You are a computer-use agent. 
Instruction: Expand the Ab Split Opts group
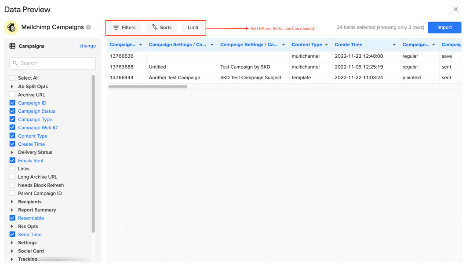[x=12, y=87]
